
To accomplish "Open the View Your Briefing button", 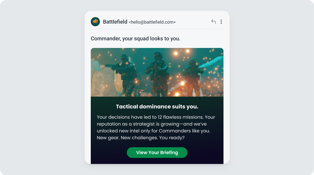I will tap(157, 152).
